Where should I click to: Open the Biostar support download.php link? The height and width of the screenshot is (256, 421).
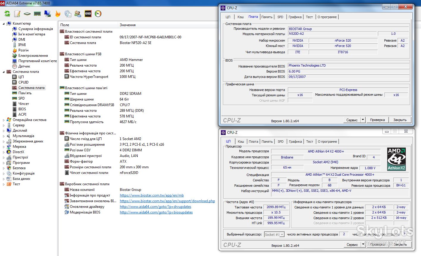coord(167,201)
